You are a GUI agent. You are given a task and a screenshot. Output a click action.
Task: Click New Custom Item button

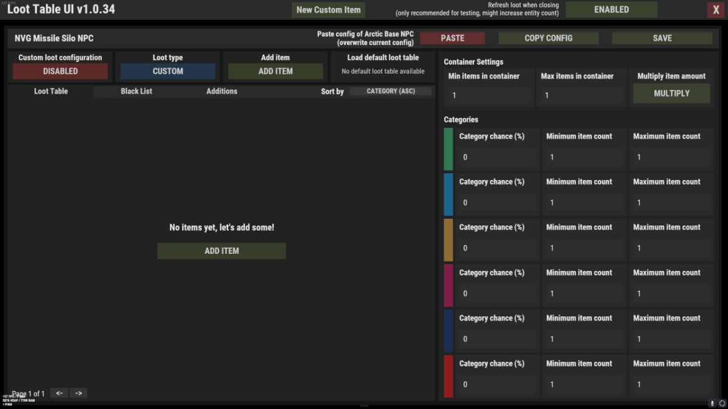click(x=328, y=10)
